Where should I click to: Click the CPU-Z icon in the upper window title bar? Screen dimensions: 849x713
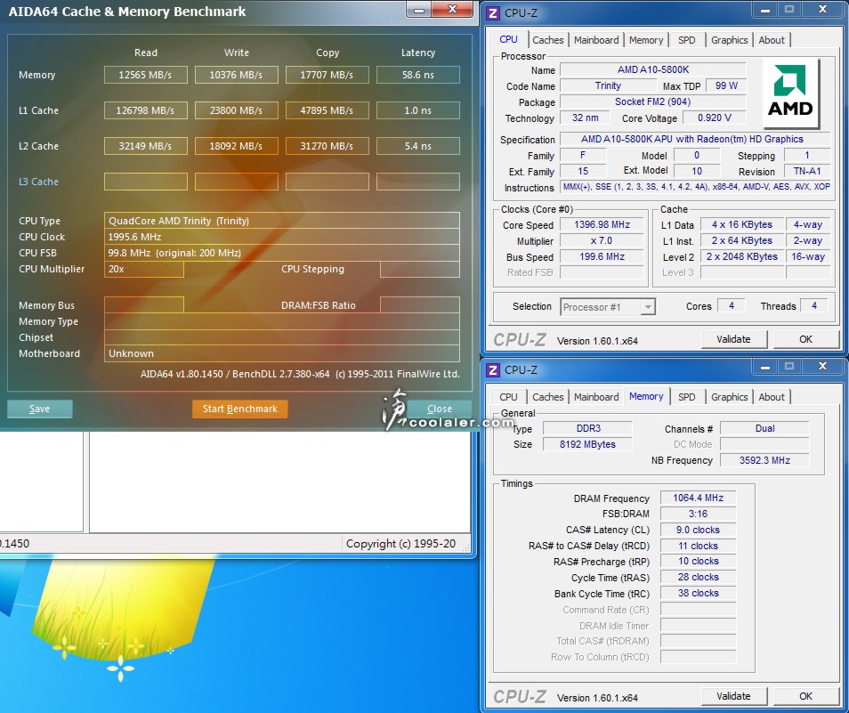tap(494, 12)
